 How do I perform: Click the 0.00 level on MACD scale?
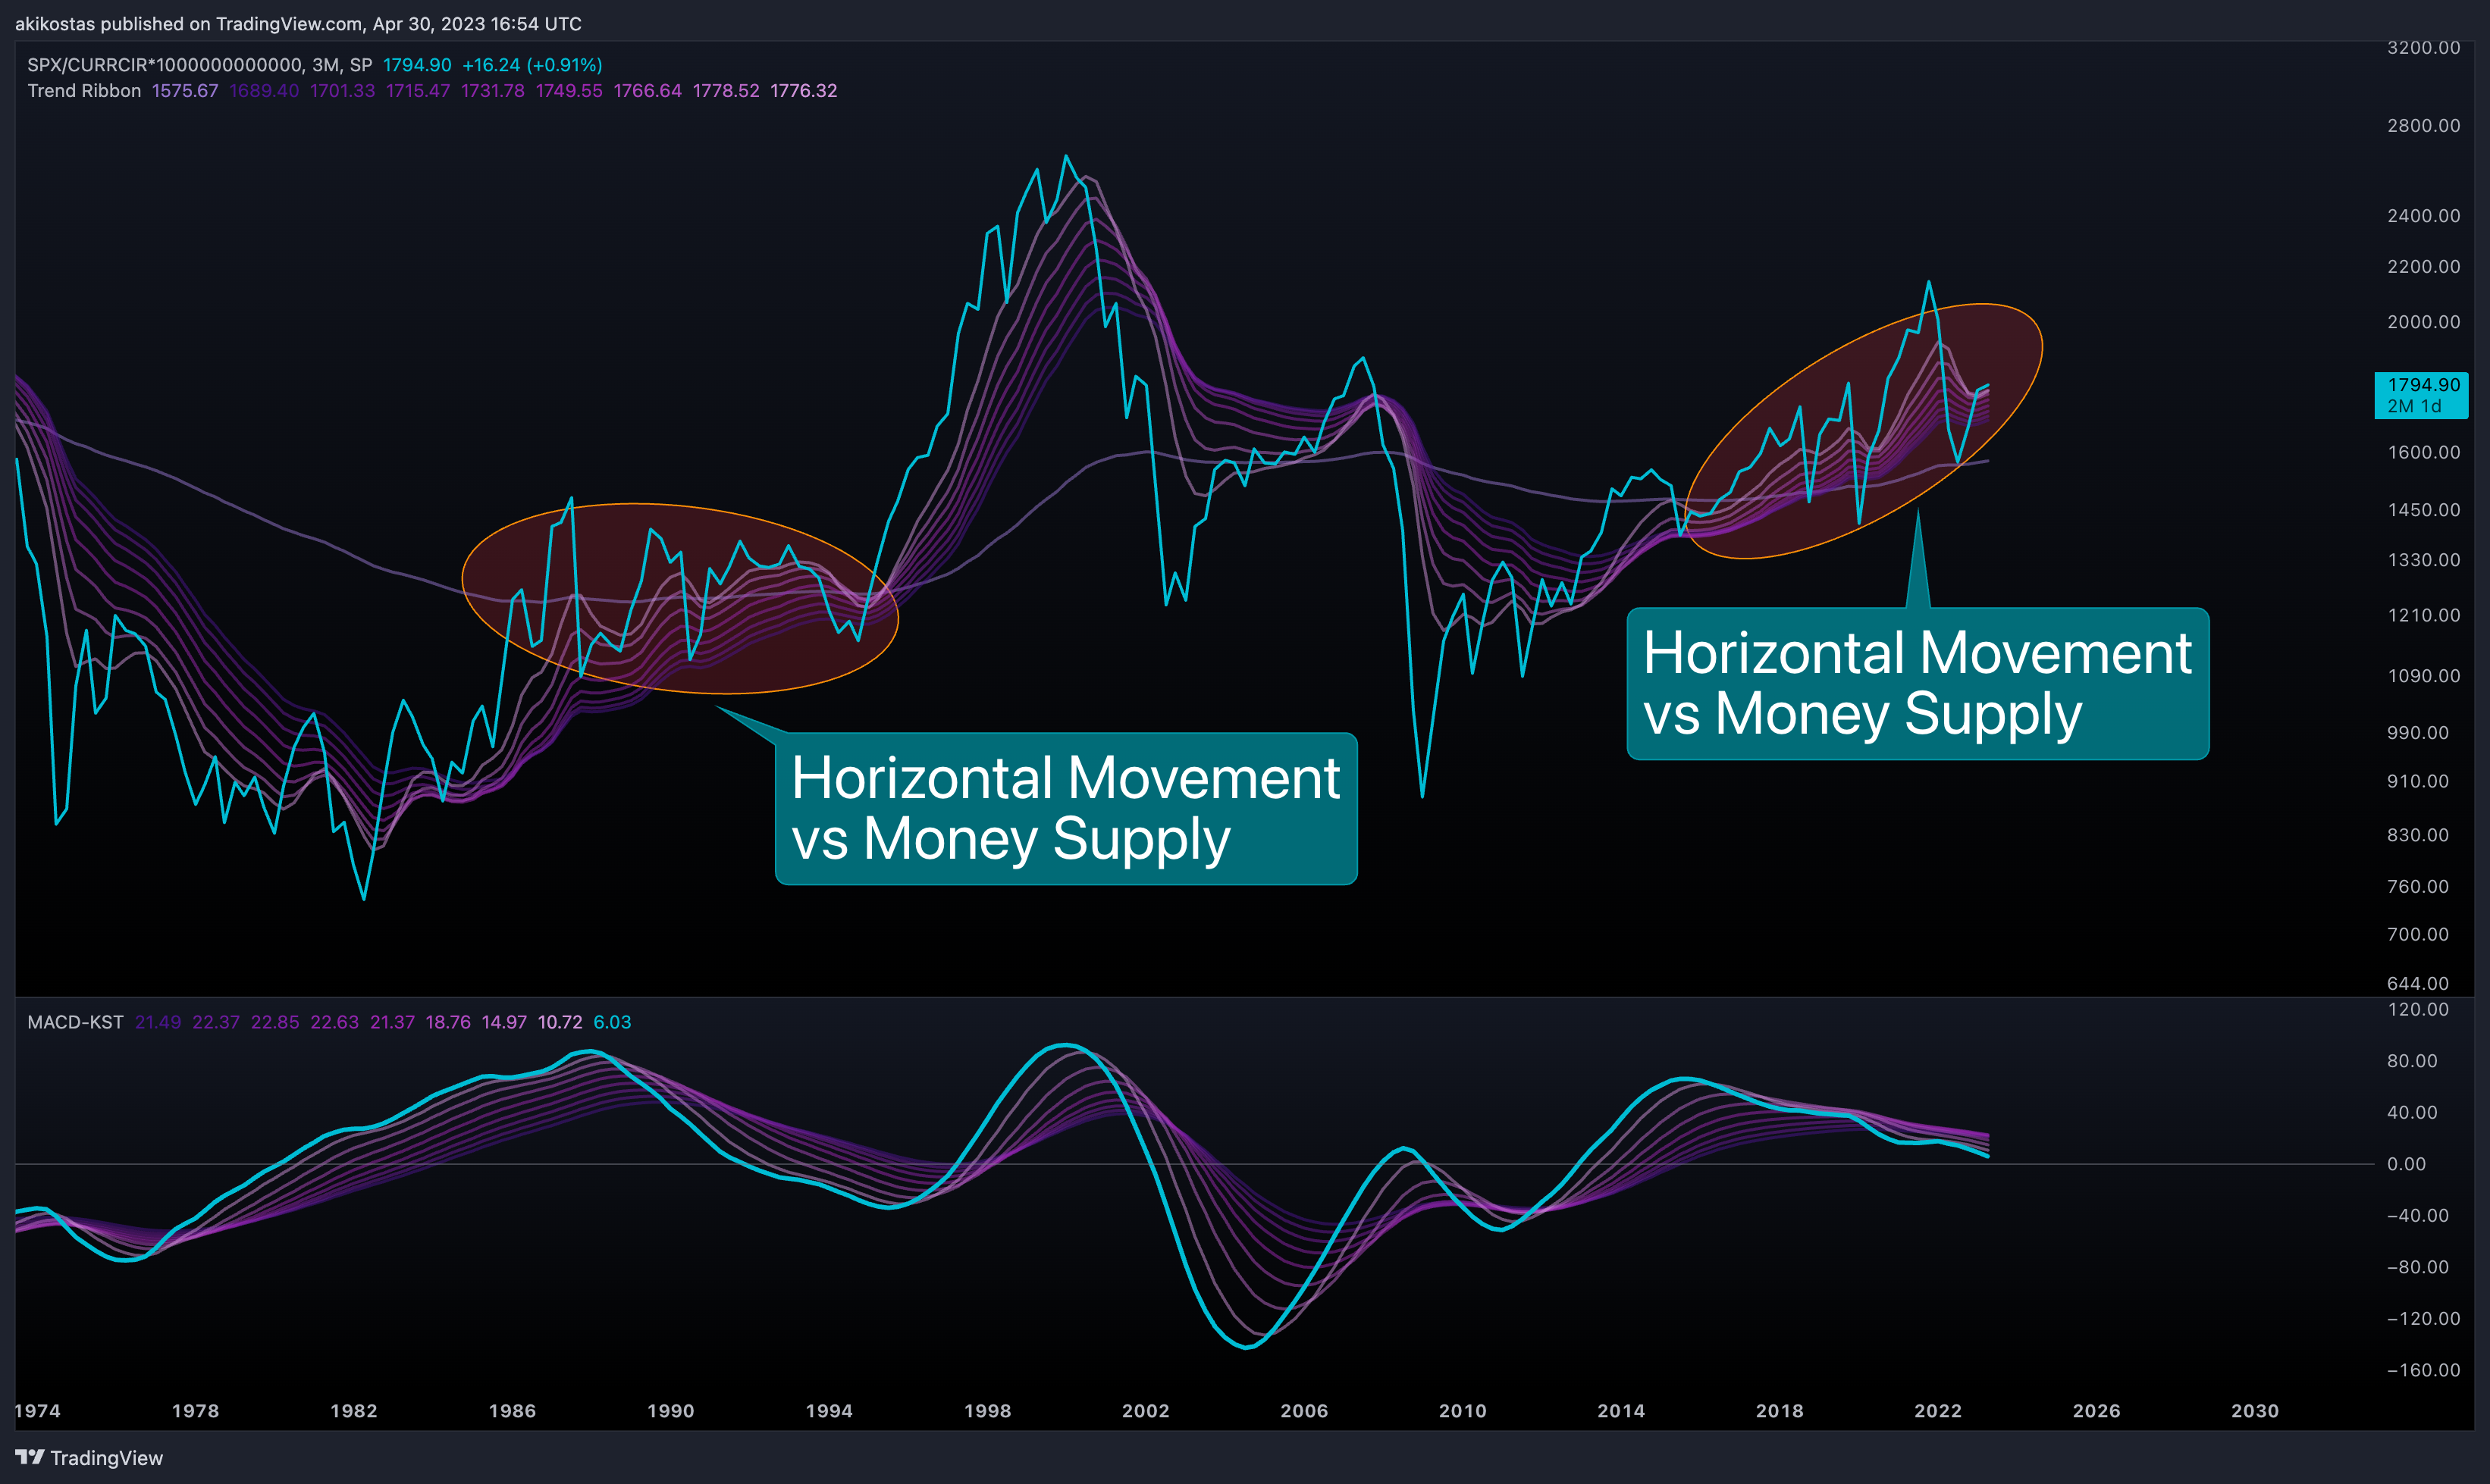pyautogui.click(x=2406, y=1164)
